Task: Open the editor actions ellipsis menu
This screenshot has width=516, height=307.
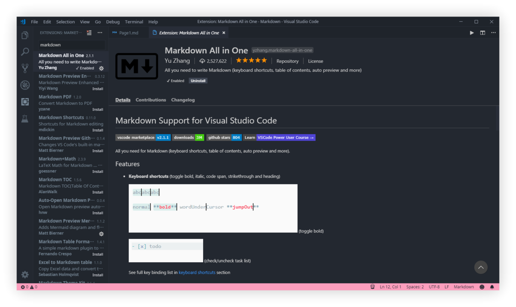Action: pyautogui.click(x=493, y=33)
